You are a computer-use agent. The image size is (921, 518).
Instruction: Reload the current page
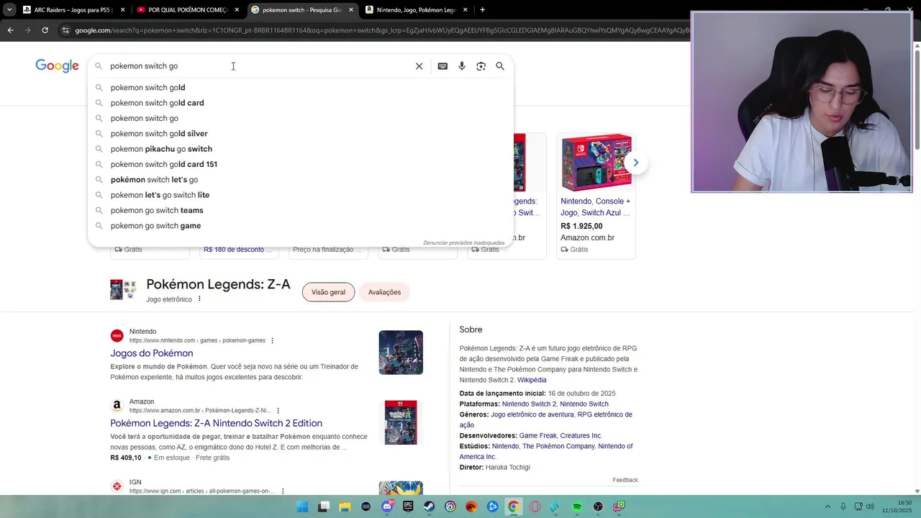pos(45,30)
